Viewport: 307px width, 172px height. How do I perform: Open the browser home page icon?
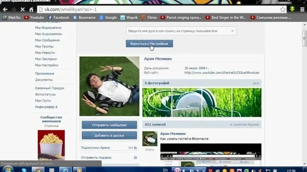pyautogui.click(x=31, y=10)
